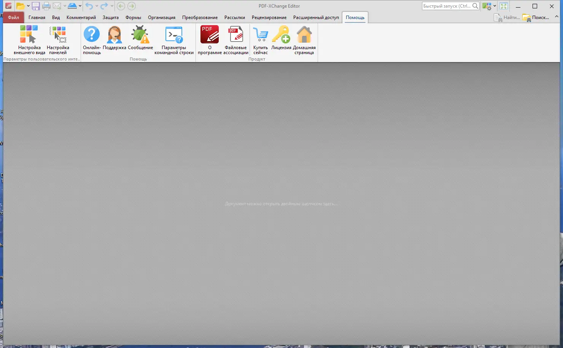The width and height of the screenshot is (563, 348).
Task: Click the Redo arrow icon
Action: click(x=104, y=6)
